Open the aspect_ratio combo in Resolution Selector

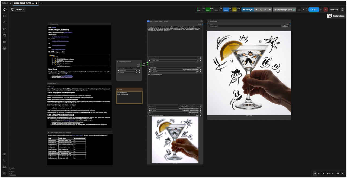tap(129, 68)
